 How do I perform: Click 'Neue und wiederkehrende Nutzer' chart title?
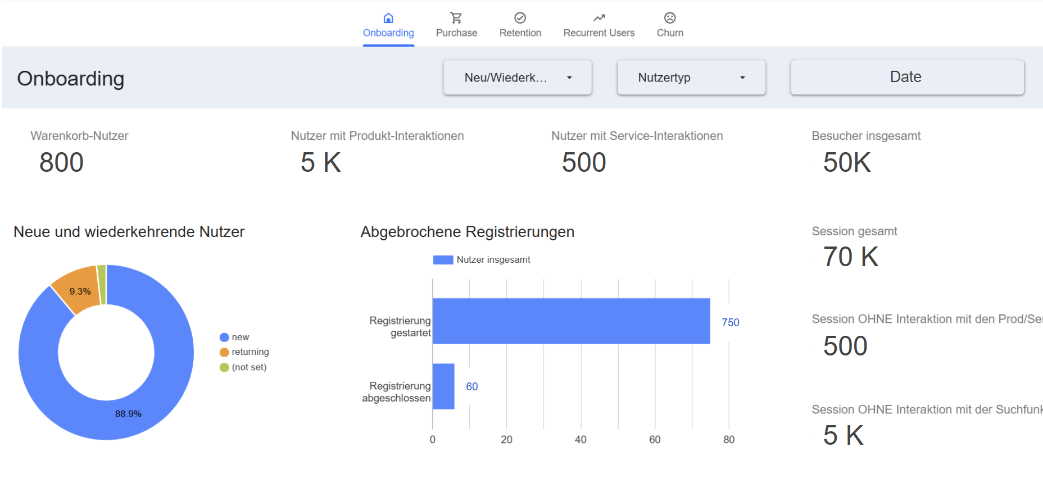[x=129, y=232]
